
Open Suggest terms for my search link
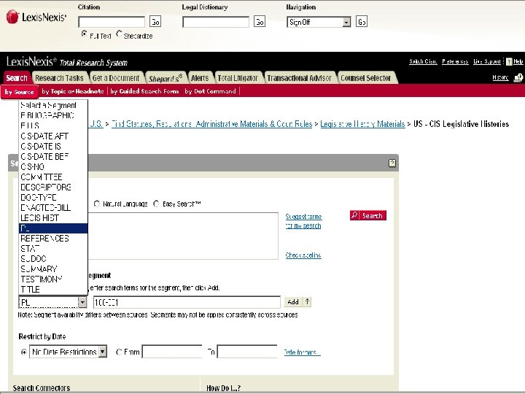click(x=303, y=221)
